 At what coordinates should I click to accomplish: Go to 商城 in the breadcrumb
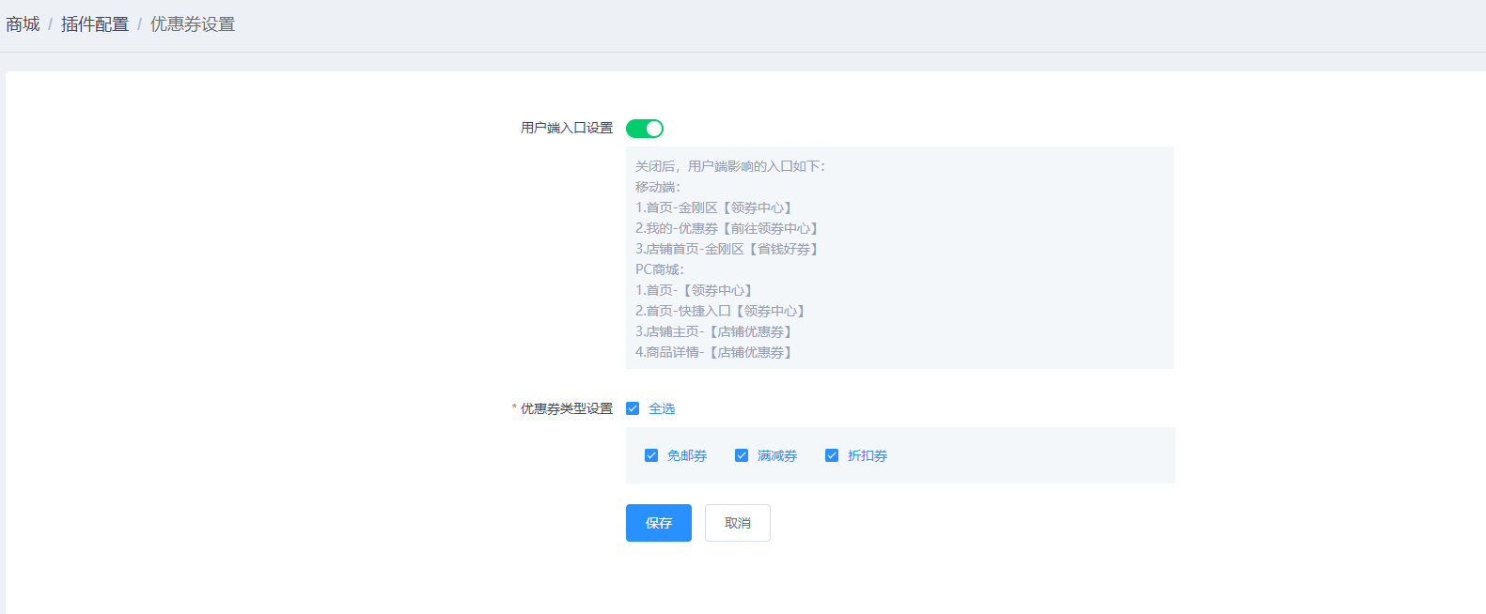click(x=23, y=24)
